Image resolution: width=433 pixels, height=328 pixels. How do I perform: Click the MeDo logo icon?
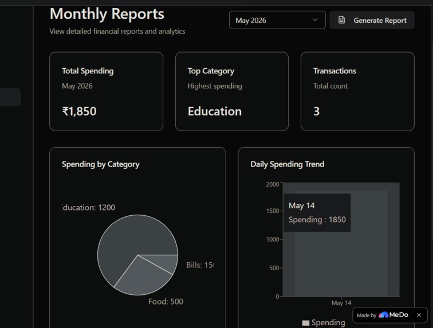(x=383, y=315)
